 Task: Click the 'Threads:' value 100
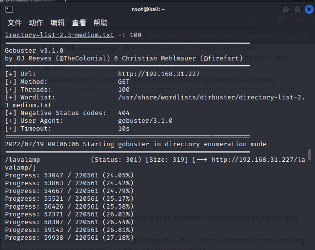pyautogui.click(x=124, y=90)
